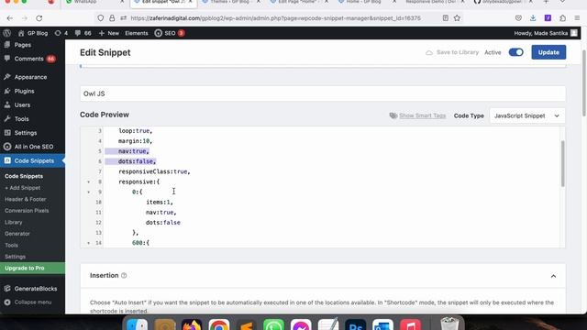This screenshot has width=587, height=330.
Task: Collapse code fold arrow at line 14
Action: 89,243
